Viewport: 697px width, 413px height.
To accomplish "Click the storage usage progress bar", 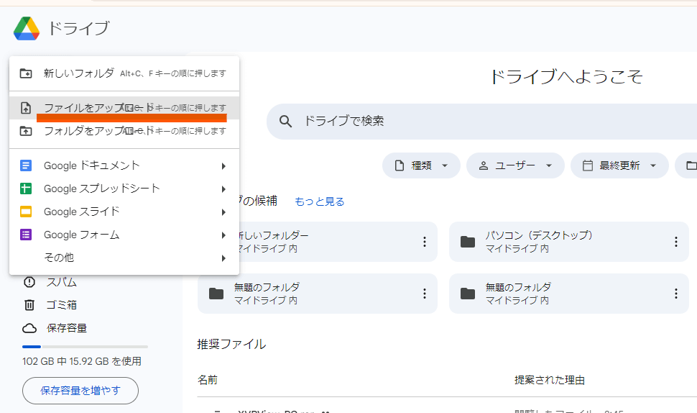I will (x=85, y=347).
